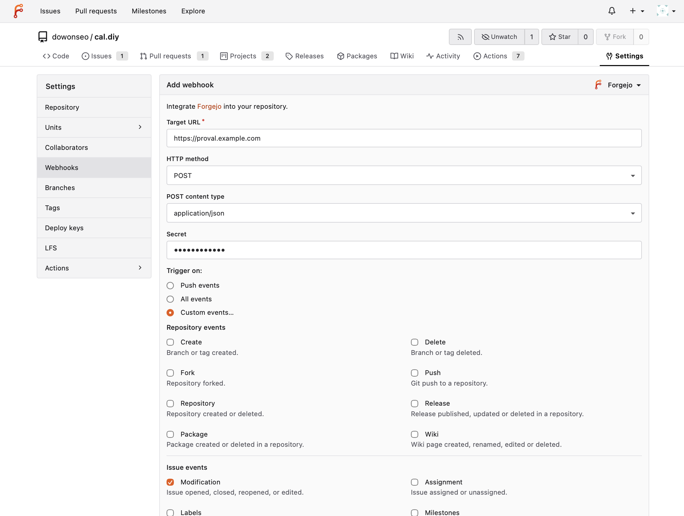Click the Target URL input field
The height and width of the screenshot is (516, 684).
tap(404, 138)
